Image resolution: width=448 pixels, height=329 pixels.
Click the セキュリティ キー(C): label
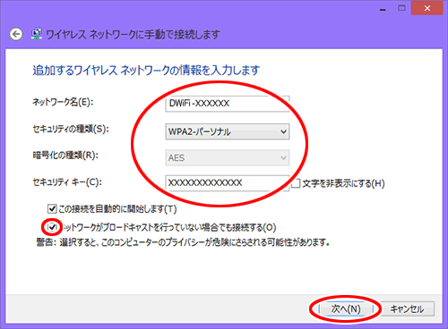point(67,181)
